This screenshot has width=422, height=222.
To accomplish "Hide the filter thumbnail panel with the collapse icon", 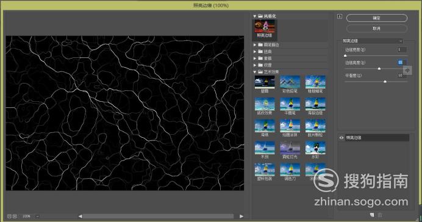I will point(340,16).
